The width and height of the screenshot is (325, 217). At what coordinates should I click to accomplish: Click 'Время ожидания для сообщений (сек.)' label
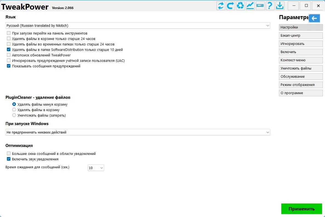click(x=37, y=167)
